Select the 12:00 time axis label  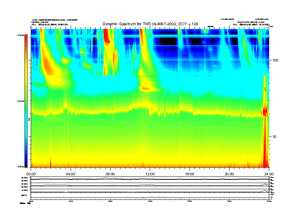[x=150, y=174]
